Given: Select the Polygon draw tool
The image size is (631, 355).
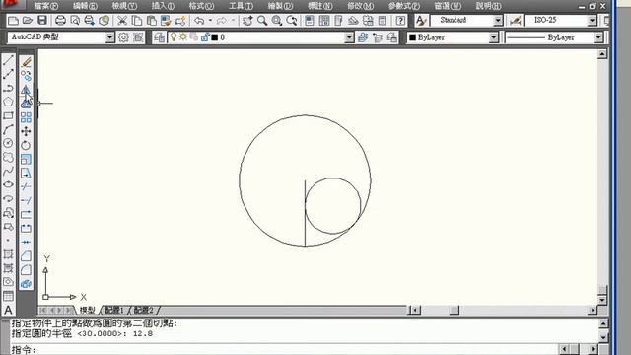Looking at the screenshot, I should click(x=8, y=102).
